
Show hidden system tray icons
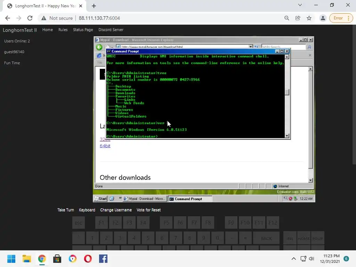click(293, 259)
